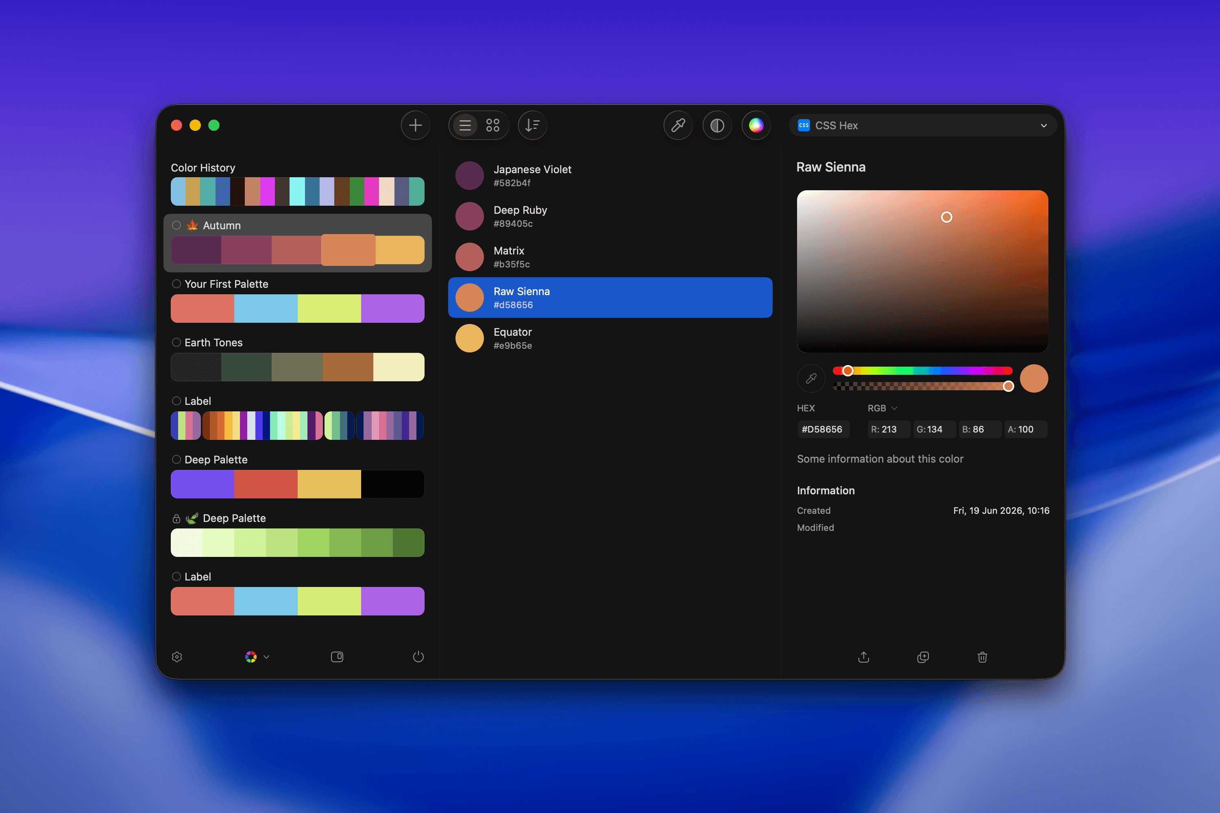1220x813 pixels.
Task: Click the lock icon on Deep Palette
Action: (x=176, y=519)
